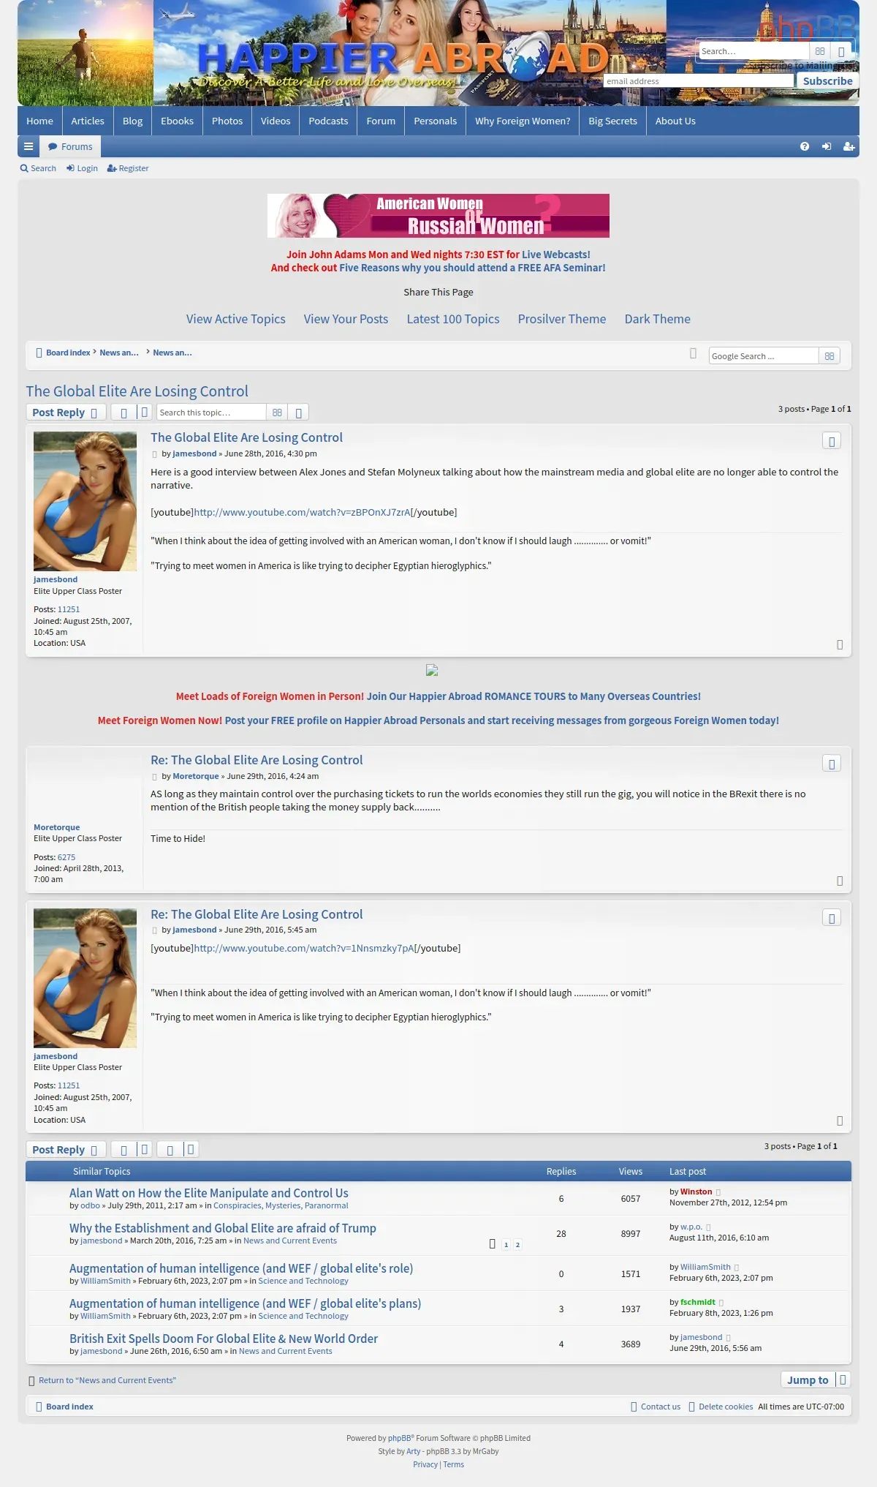
Task: Open advanced search from the header gear icon
Action: tap(841, 51)
